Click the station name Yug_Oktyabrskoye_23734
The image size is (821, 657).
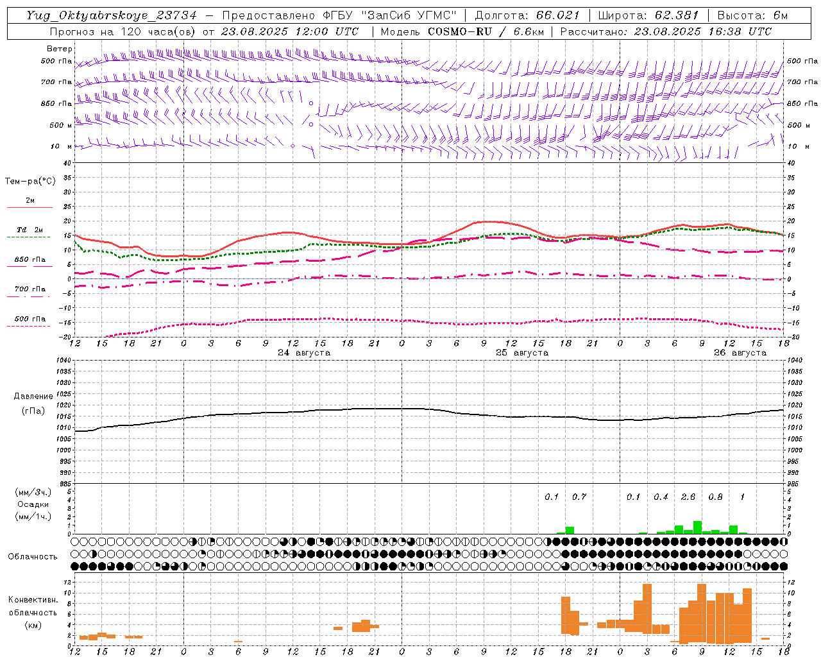click(x=112, y=15)
